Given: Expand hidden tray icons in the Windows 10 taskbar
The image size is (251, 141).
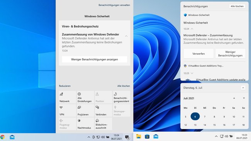Looking at the screenshot, I should 88,137.
